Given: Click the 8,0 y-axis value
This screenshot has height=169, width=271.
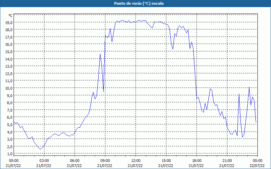Looking at the screenshot, I should coord(10,103).
